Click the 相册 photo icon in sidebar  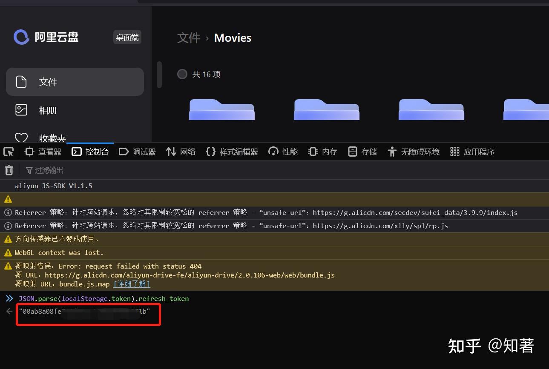pyautogui.click(x=21, y=110)
